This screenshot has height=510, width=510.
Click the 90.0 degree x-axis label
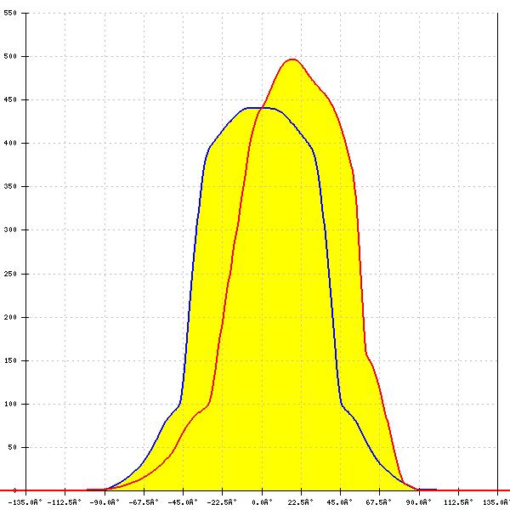[418, 502]
